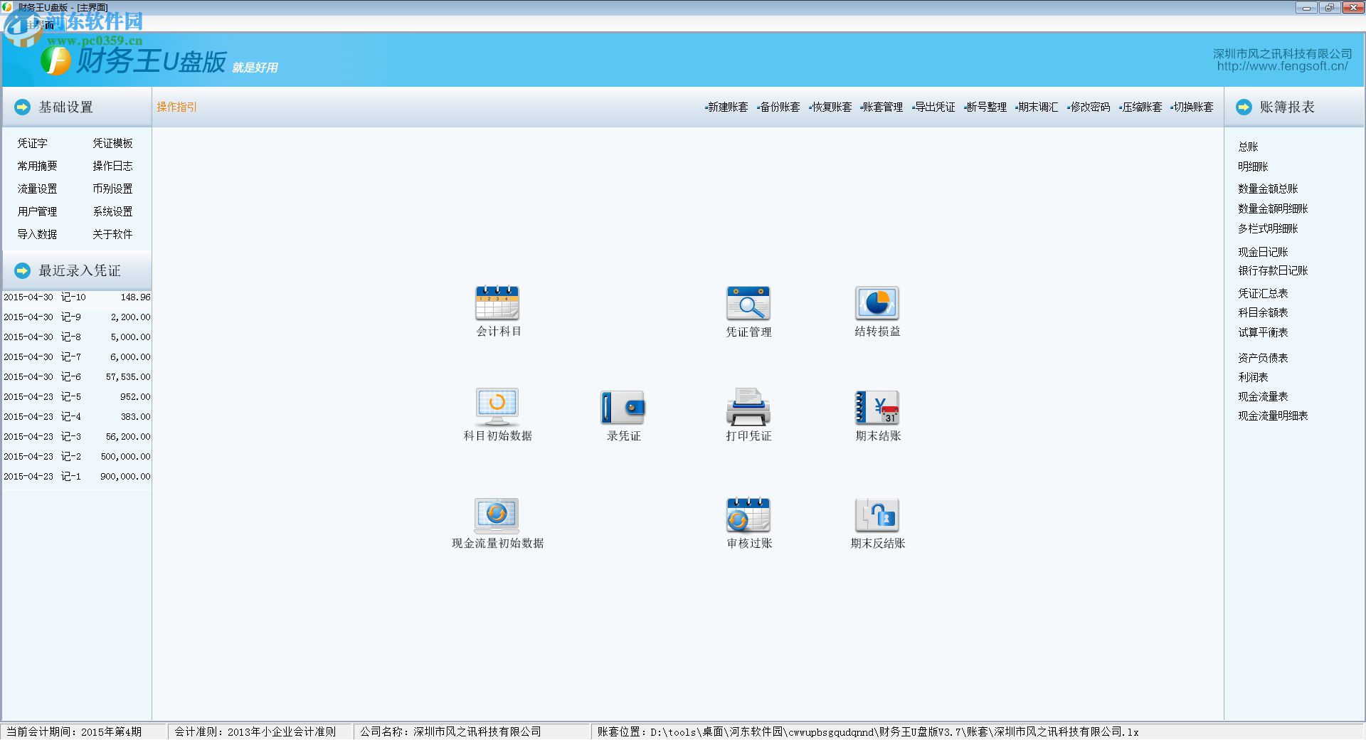Select recent voucher 记-3 for 56,200.00

pyautogui.click(x=77, y=437)
